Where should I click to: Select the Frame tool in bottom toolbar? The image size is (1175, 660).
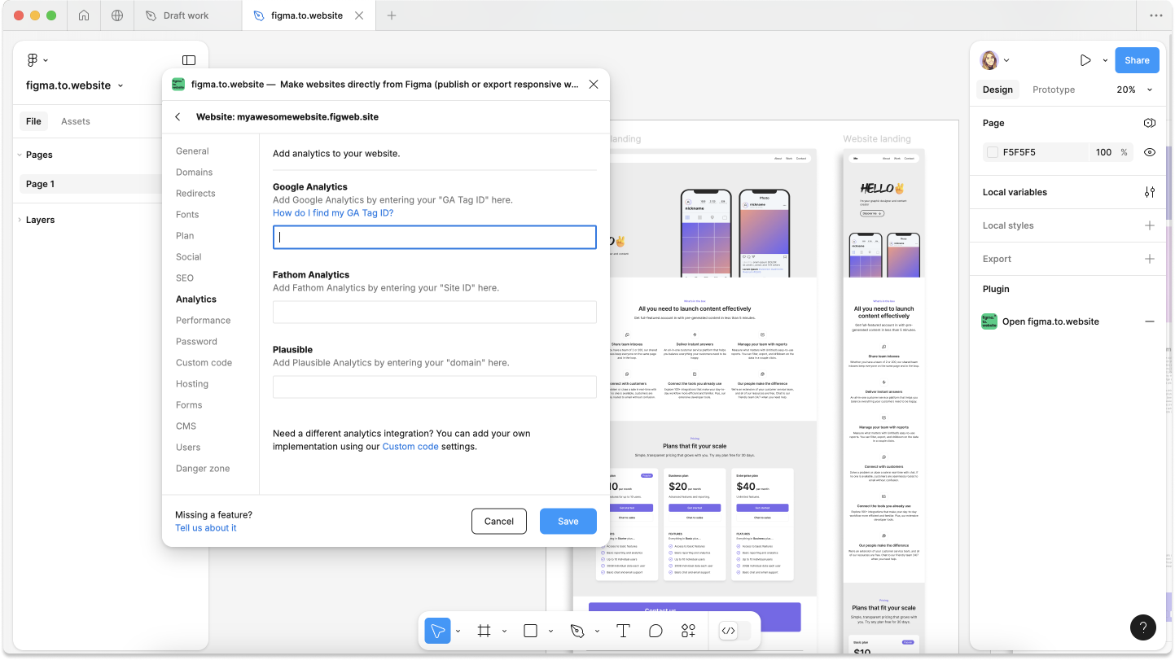click(x=484, y=631)
